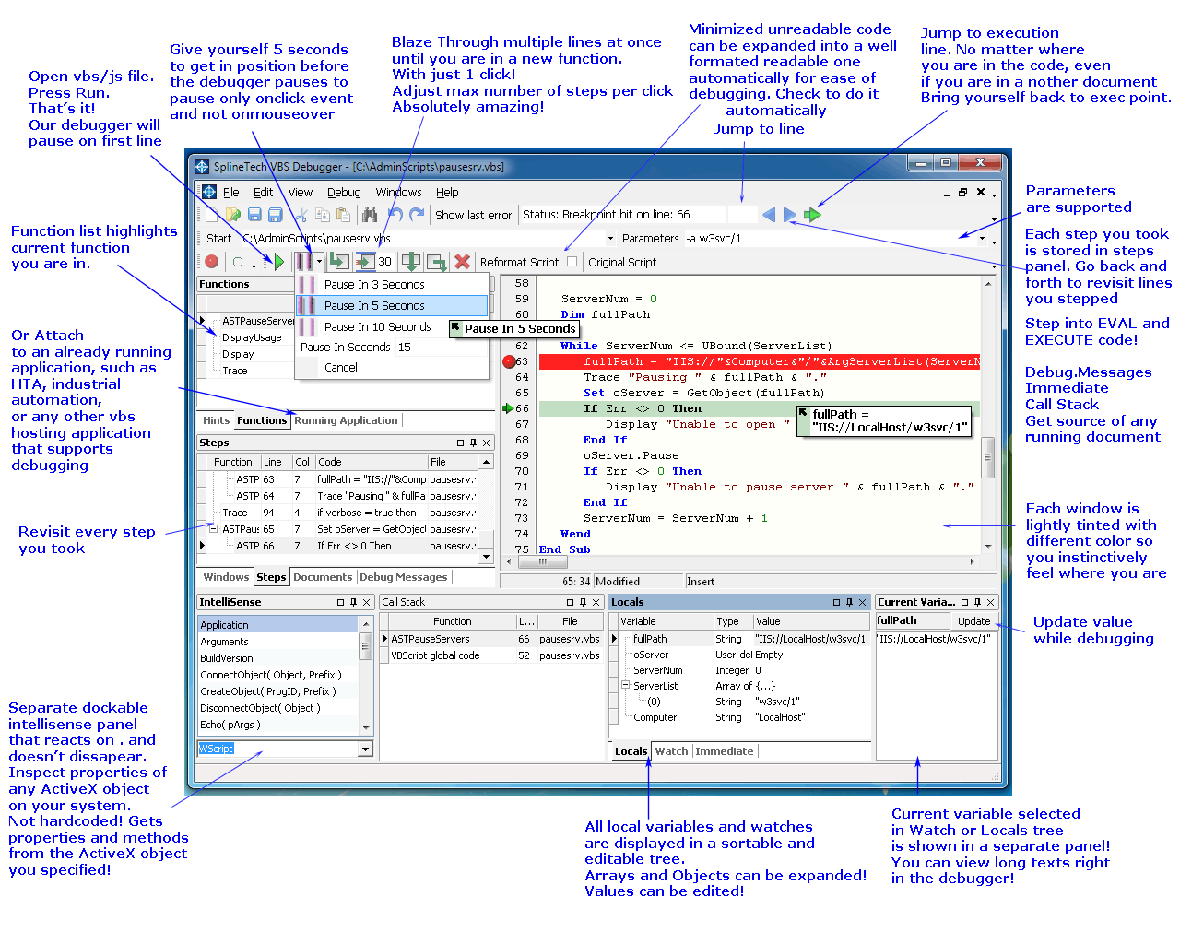
Task: Open the Pause timer dropdown arrow
Action: [x=319, y=262]
